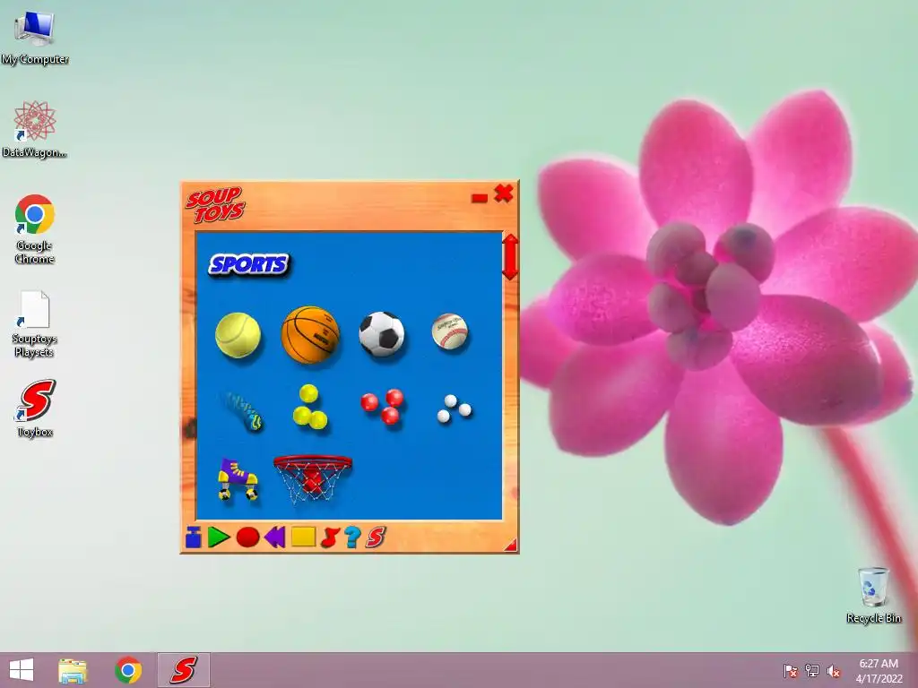Viewport: 918px width, 688px height.
Task: Open the Windows Start menu
Action: [22, 670]
